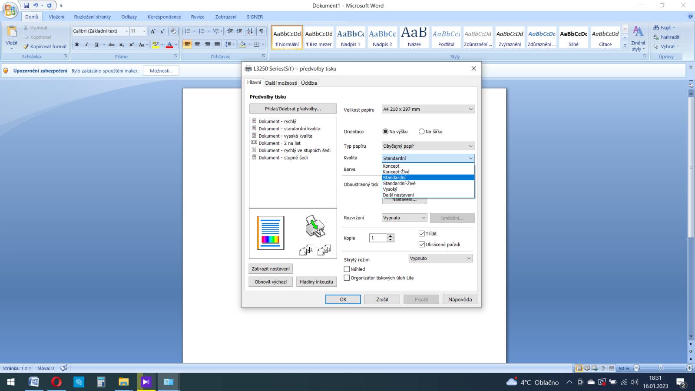Open File Explorer from taskbar
The width and height of the screenshot is (695, 391).
coord(123,382)
